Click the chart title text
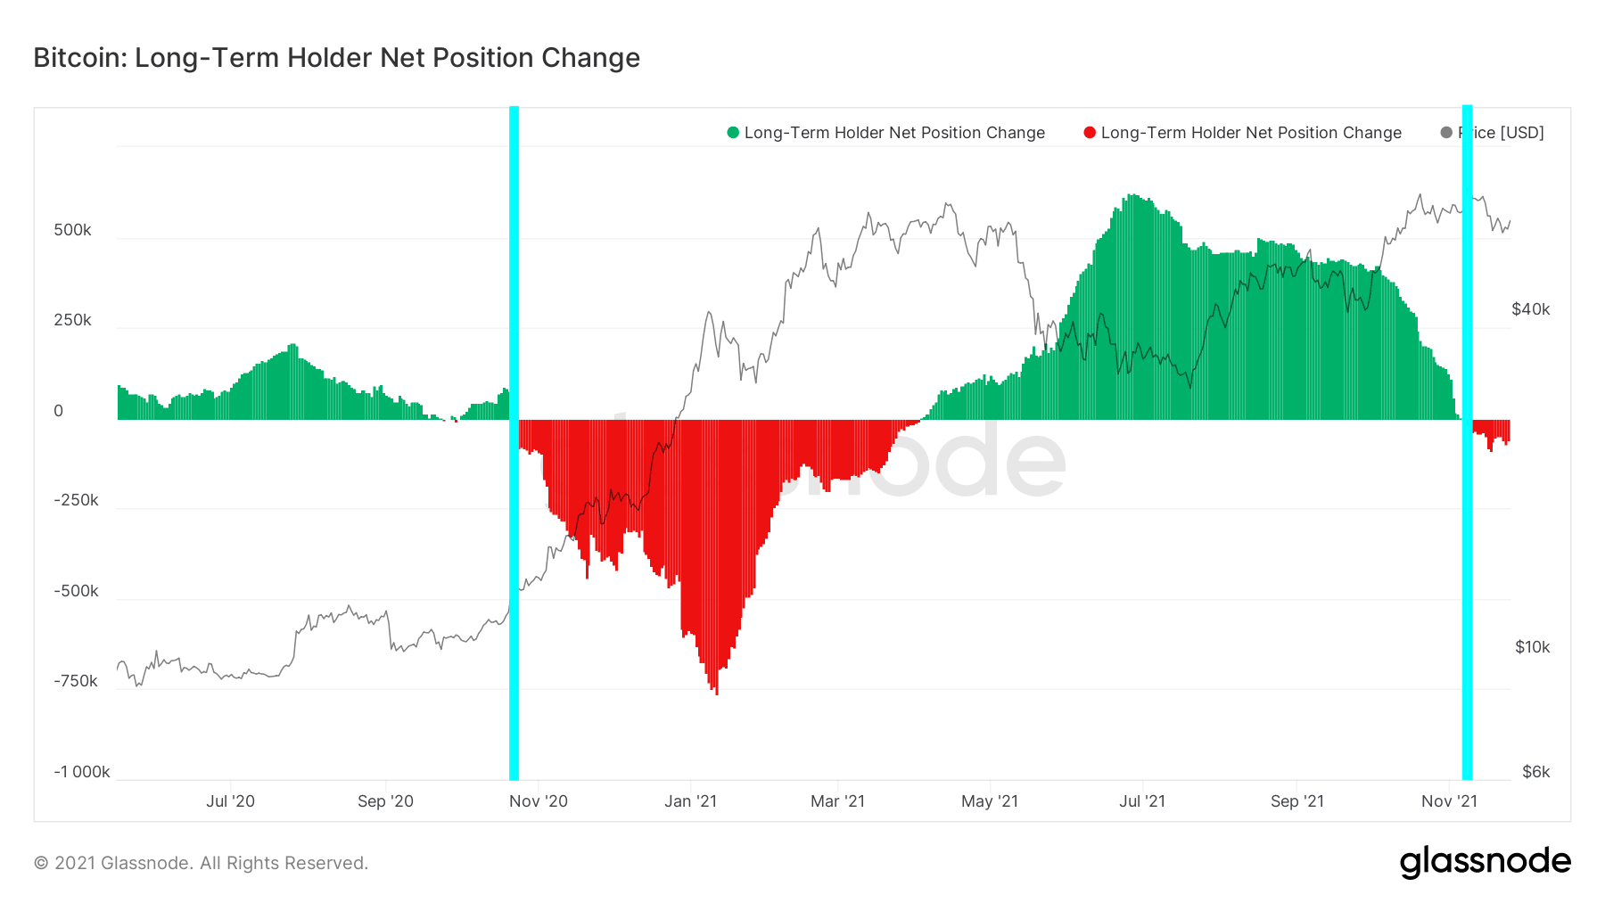 pyautogui.click(x=337, y=58)
